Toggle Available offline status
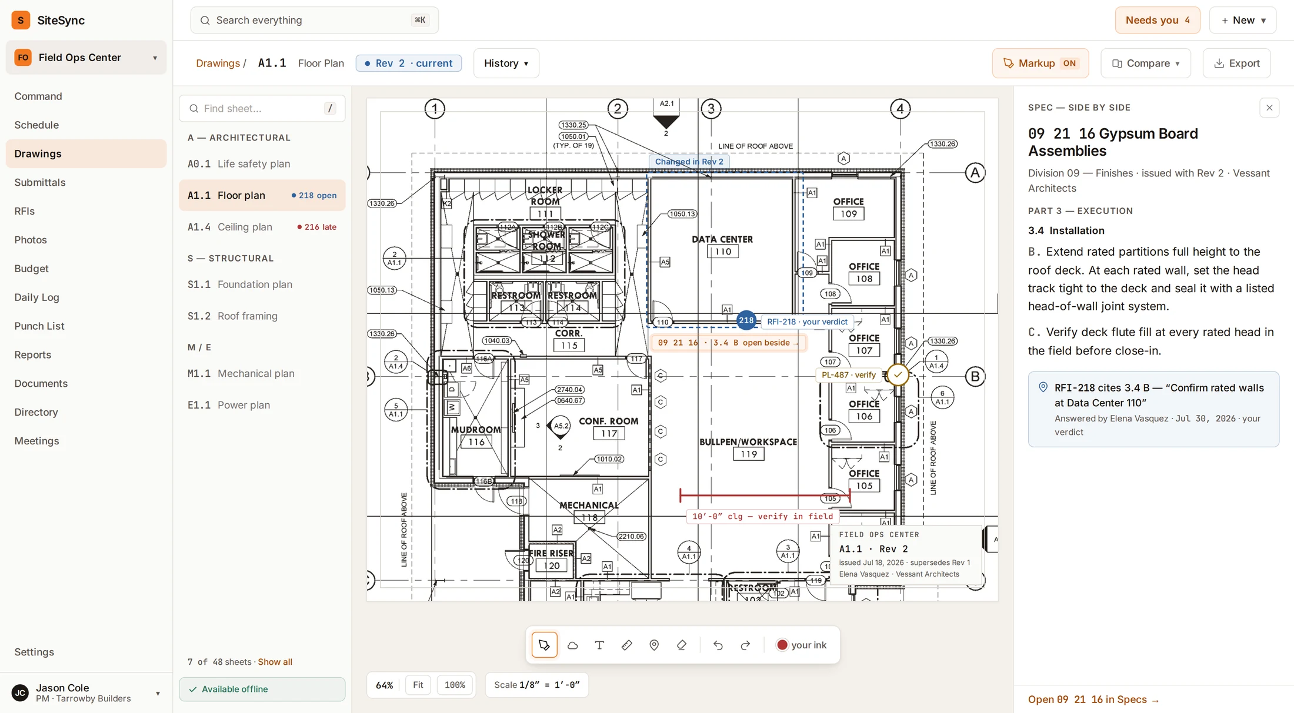 click(262, 689)
